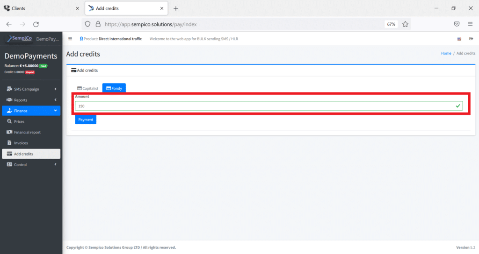Select Add credits in the sidebar
479x254 pixels.
coord(31,154)
